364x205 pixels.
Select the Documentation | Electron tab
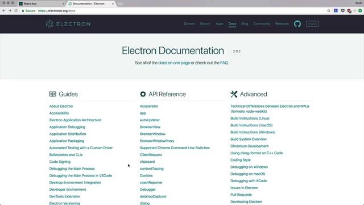pyautogui.click(x=90, y=4)
